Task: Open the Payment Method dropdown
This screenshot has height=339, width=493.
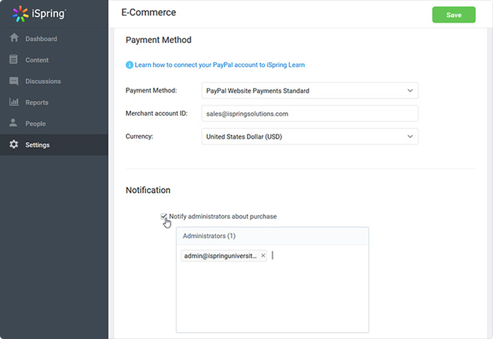Action: [310, 90]
